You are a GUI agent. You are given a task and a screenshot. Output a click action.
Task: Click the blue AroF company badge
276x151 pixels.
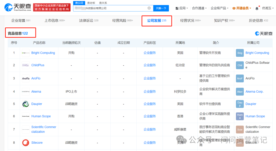tap(240, 78)
